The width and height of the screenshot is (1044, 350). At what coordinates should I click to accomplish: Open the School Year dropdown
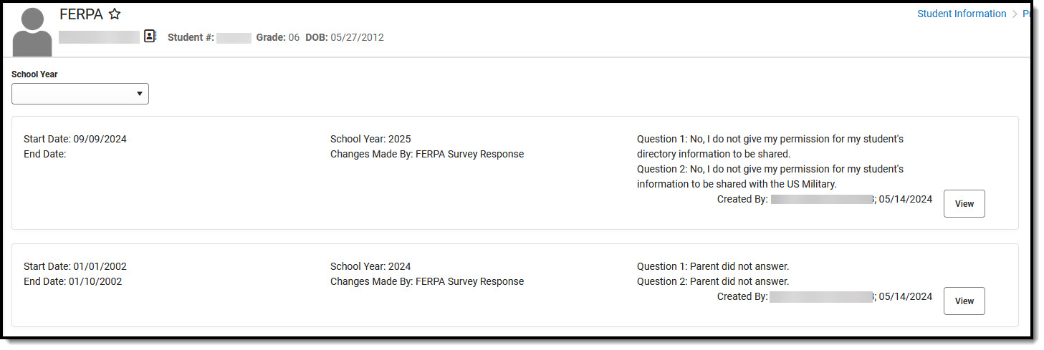(80, 94)
